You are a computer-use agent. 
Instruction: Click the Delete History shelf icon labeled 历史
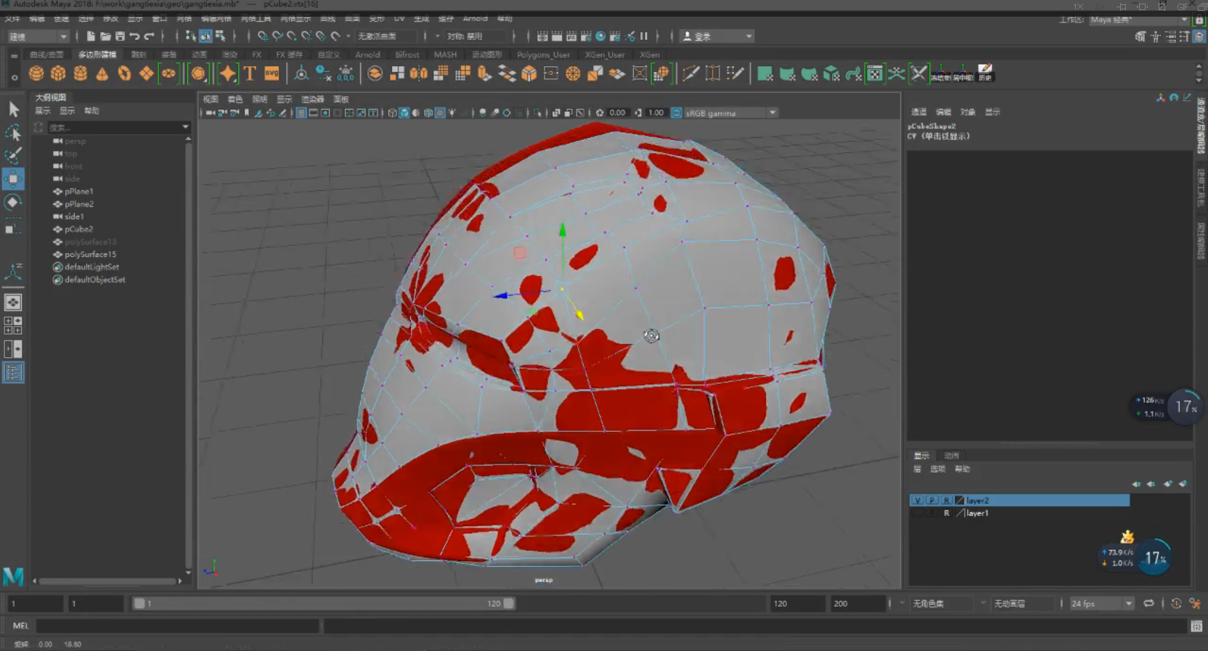pos(985,73)
